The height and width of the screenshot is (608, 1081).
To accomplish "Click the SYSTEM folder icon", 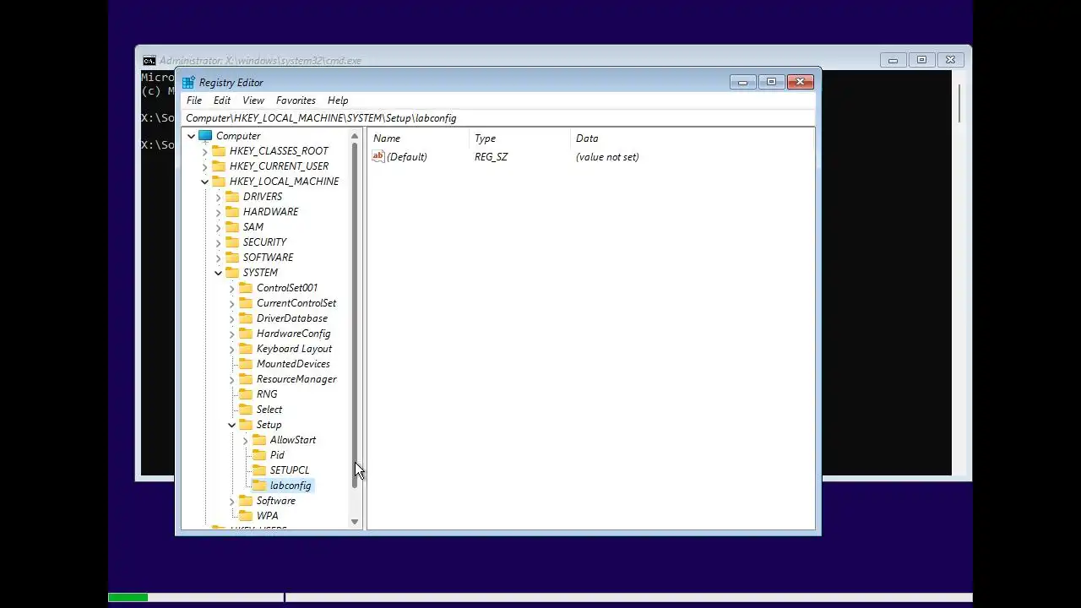I will (x=232, y=273).
